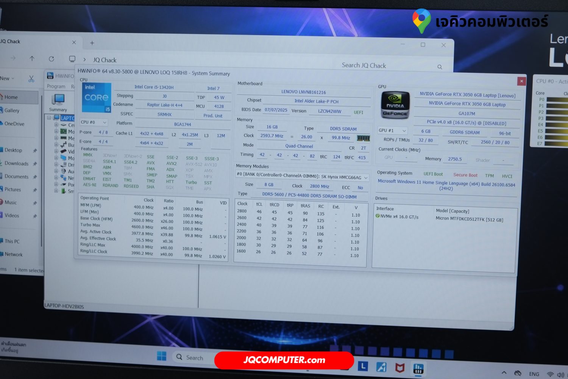The height and width of the screenshot is (379, 568).
Task: Expand the 'Bu' bus tree node
Action: coord(56,144)
